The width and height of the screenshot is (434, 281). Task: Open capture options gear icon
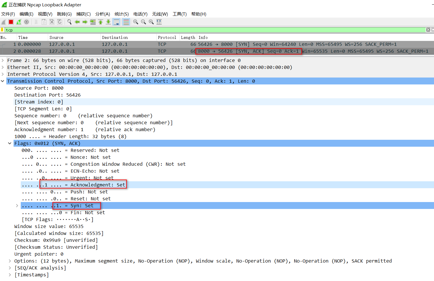click(27, 22)
